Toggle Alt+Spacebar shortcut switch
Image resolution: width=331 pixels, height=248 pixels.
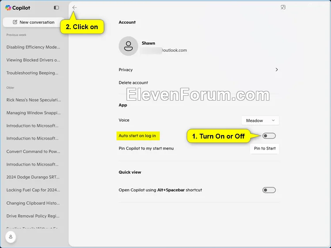[x=269, y=190]
